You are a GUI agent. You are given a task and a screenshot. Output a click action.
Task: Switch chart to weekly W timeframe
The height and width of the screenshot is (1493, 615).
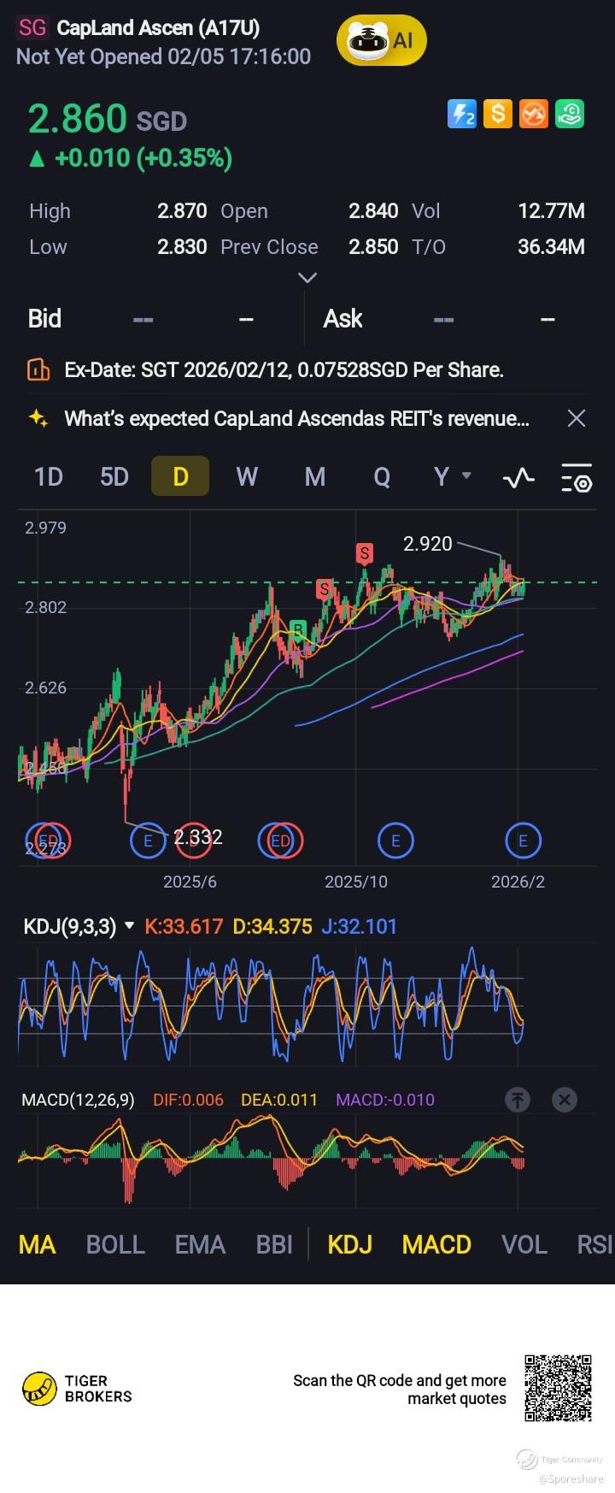coord(247,476)
